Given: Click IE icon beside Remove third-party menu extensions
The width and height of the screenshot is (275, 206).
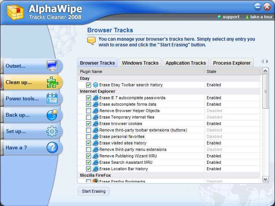Looking at the screenshot, I should 96,149.
